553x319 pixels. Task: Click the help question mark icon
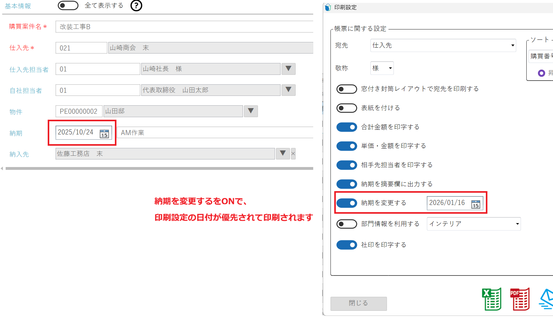[x=136, y=6]
